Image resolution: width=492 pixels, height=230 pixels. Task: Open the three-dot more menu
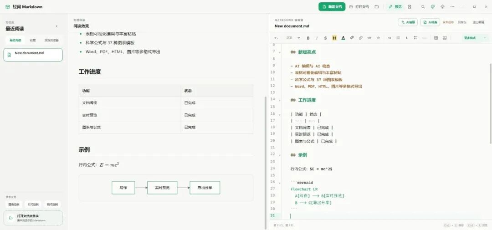pos(452,6)
